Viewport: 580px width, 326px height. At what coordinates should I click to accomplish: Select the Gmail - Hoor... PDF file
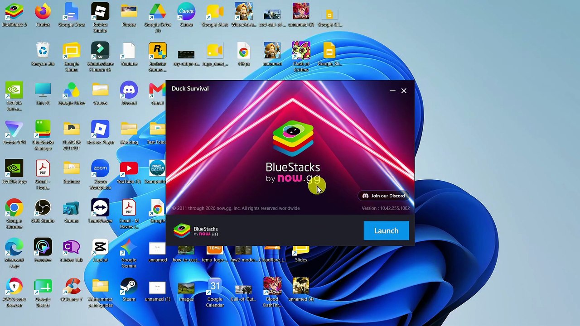[43, 175]
